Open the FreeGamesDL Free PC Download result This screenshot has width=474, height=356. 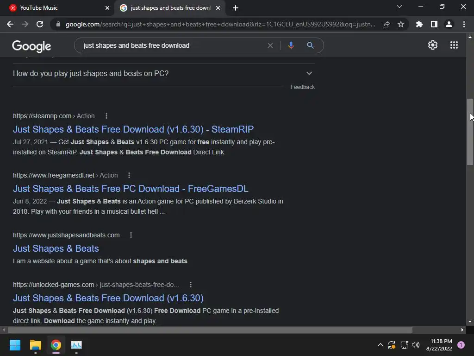pyautogui.click(x=131, y=189)
